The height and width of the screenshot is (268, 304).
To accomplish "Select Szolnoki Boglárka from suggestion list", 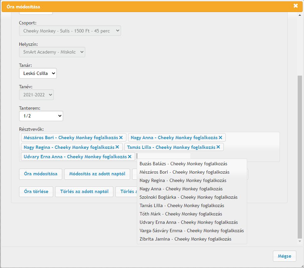I will (x=188, y=197).
